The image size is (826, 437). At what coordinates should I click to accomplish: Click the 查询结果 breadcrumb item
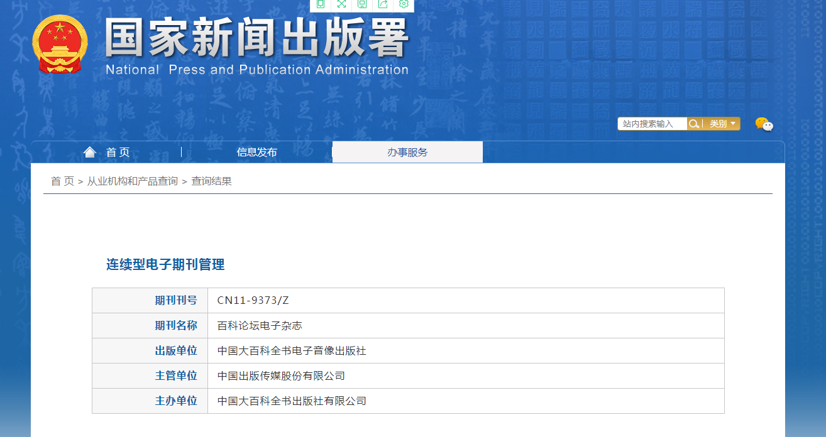click(211, 181)
